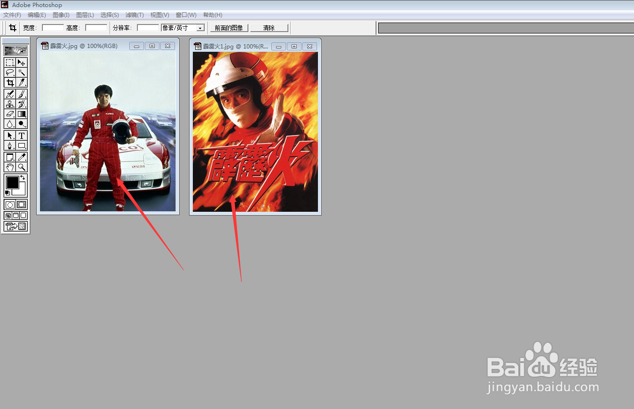This screenshot has height=409, width=634.
Task: Open the 选择(S) menu
Action: point(110,15)
